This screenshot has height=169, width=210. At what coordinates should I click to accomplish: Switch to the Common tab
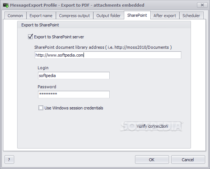pos(15,16)
